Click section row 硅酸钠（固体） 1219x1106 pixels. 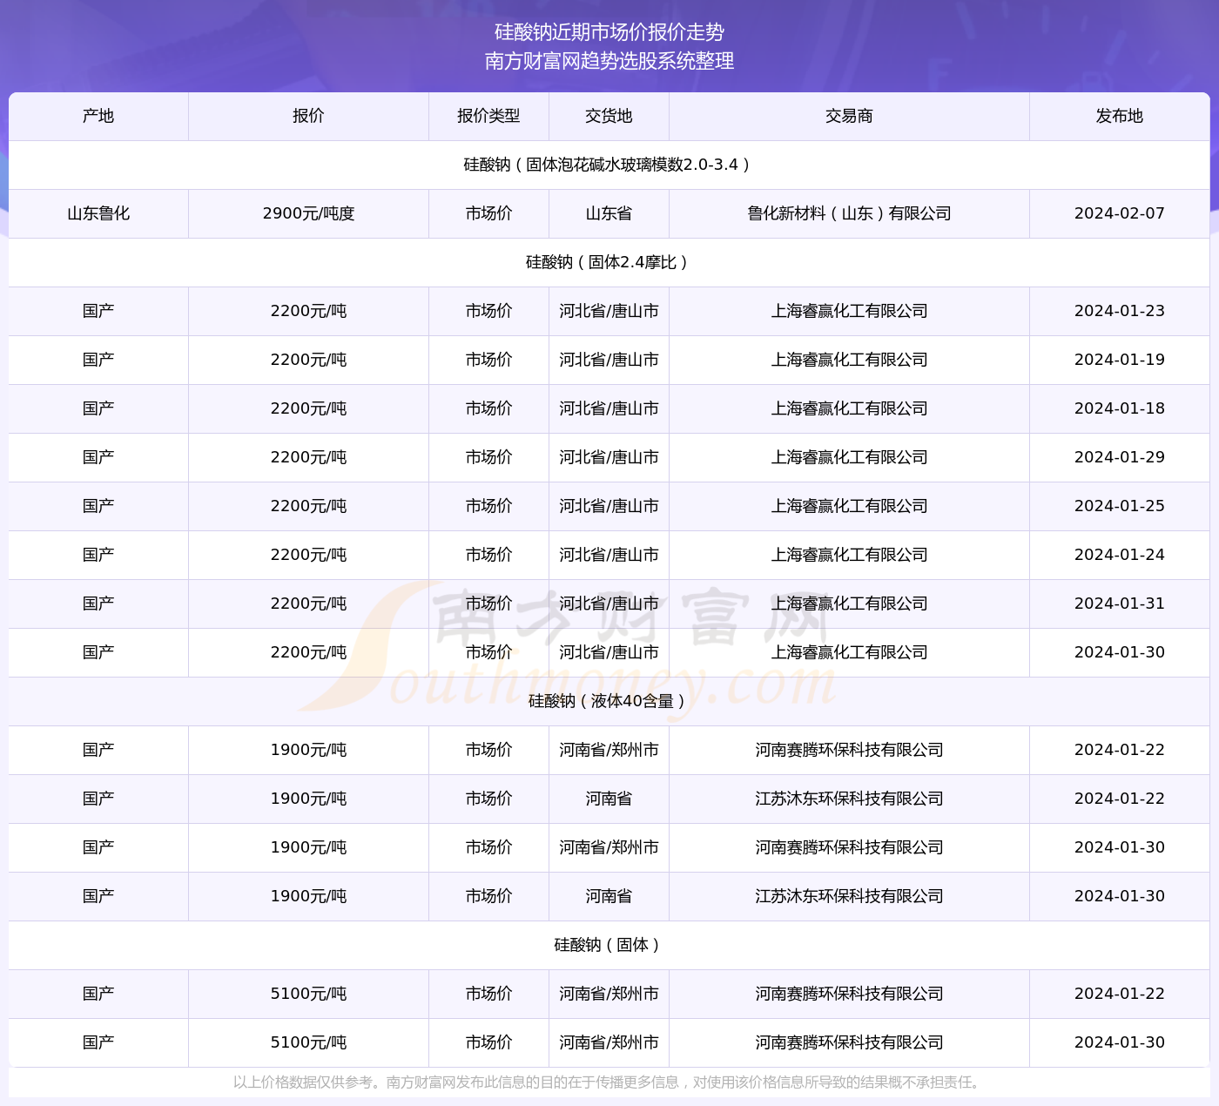point(609,945)
